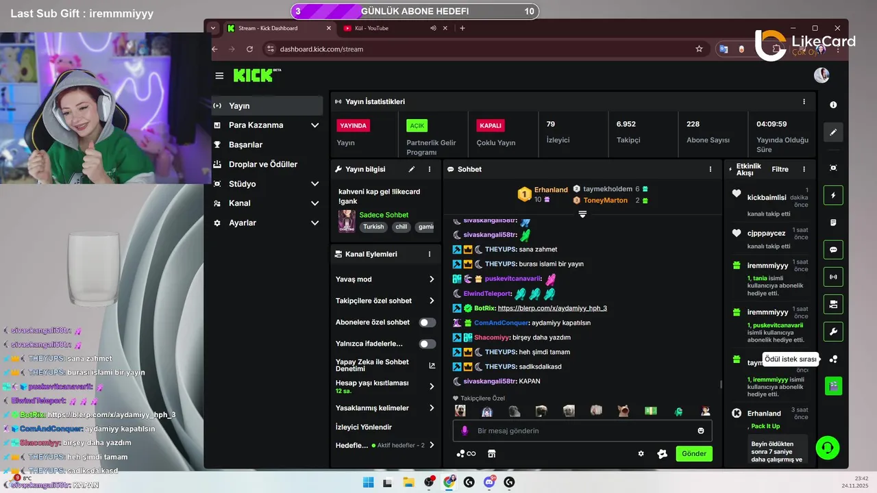Viewport: 877px width, 493px height.
Task: Open the Kick hamburger menu
Action: pos(219,75)
